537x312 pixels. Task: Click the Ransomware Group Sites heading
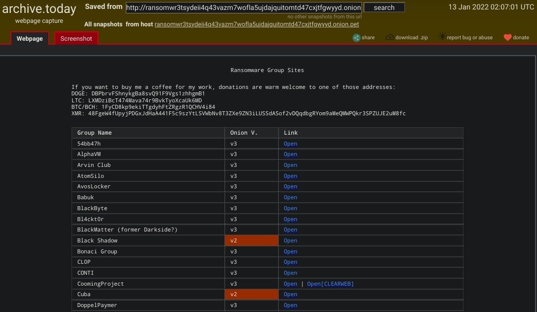click(x=267, y=70)
